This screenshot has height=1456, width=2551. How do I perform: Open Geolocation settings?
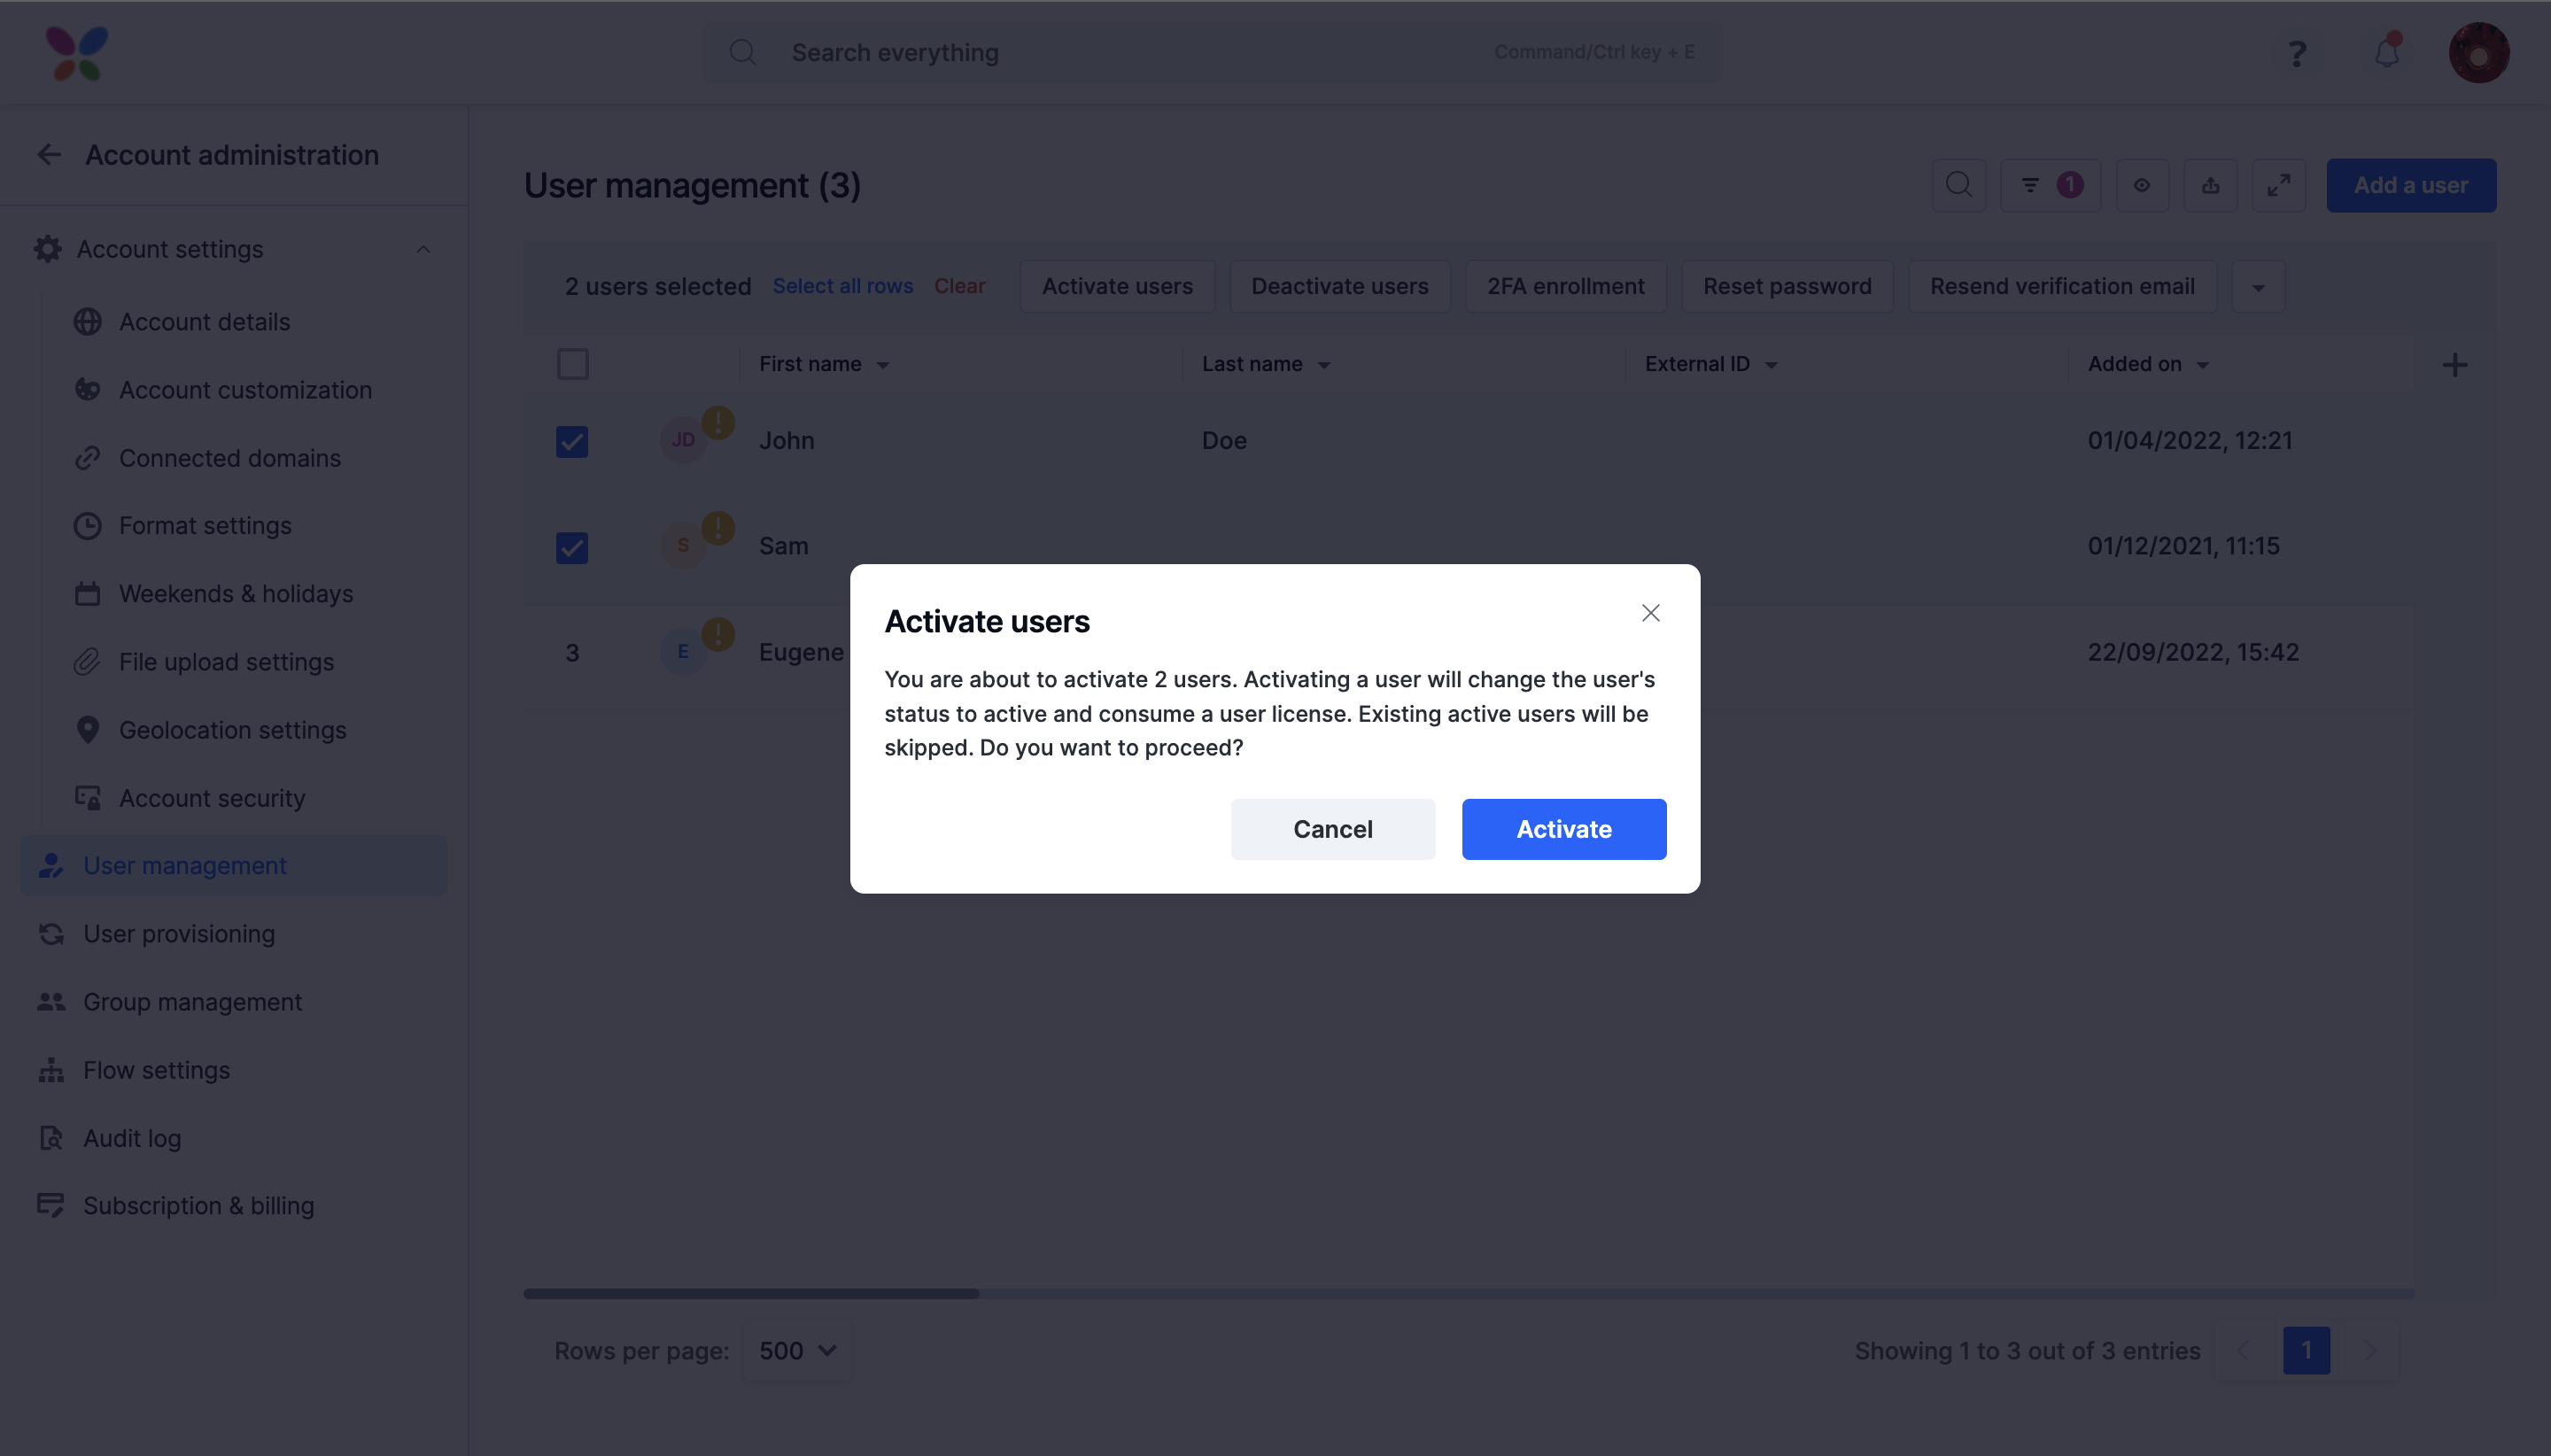pyautogui.click(x=232, y=730)
